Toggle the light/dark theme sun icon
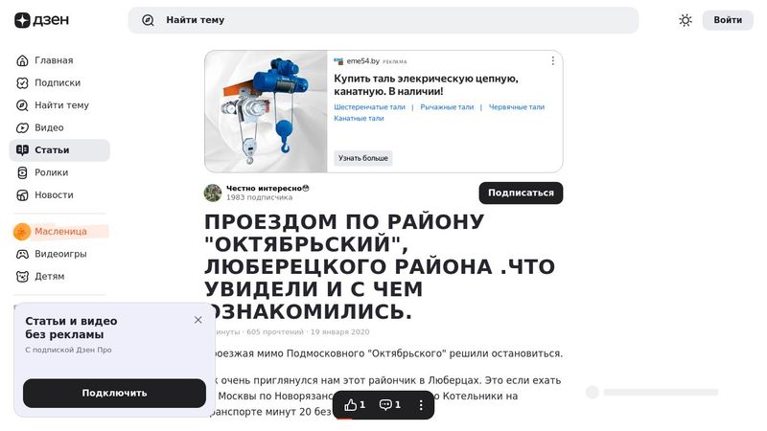This screenshot has height=431, width=767. tap(686, 20)
